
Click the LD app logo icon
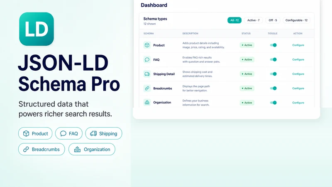coord(37,29)
